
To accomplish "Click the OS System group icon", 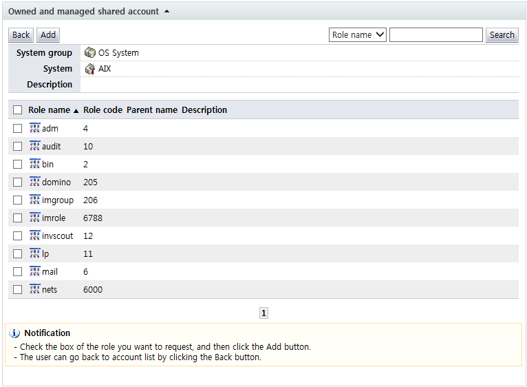I will point(89,52).
